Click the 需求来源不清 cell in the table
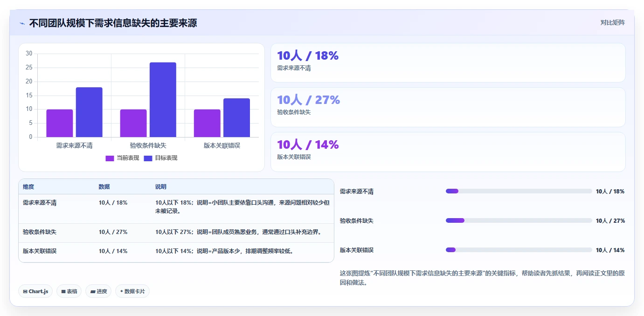The image size is (644, 316). pos(40,203)
